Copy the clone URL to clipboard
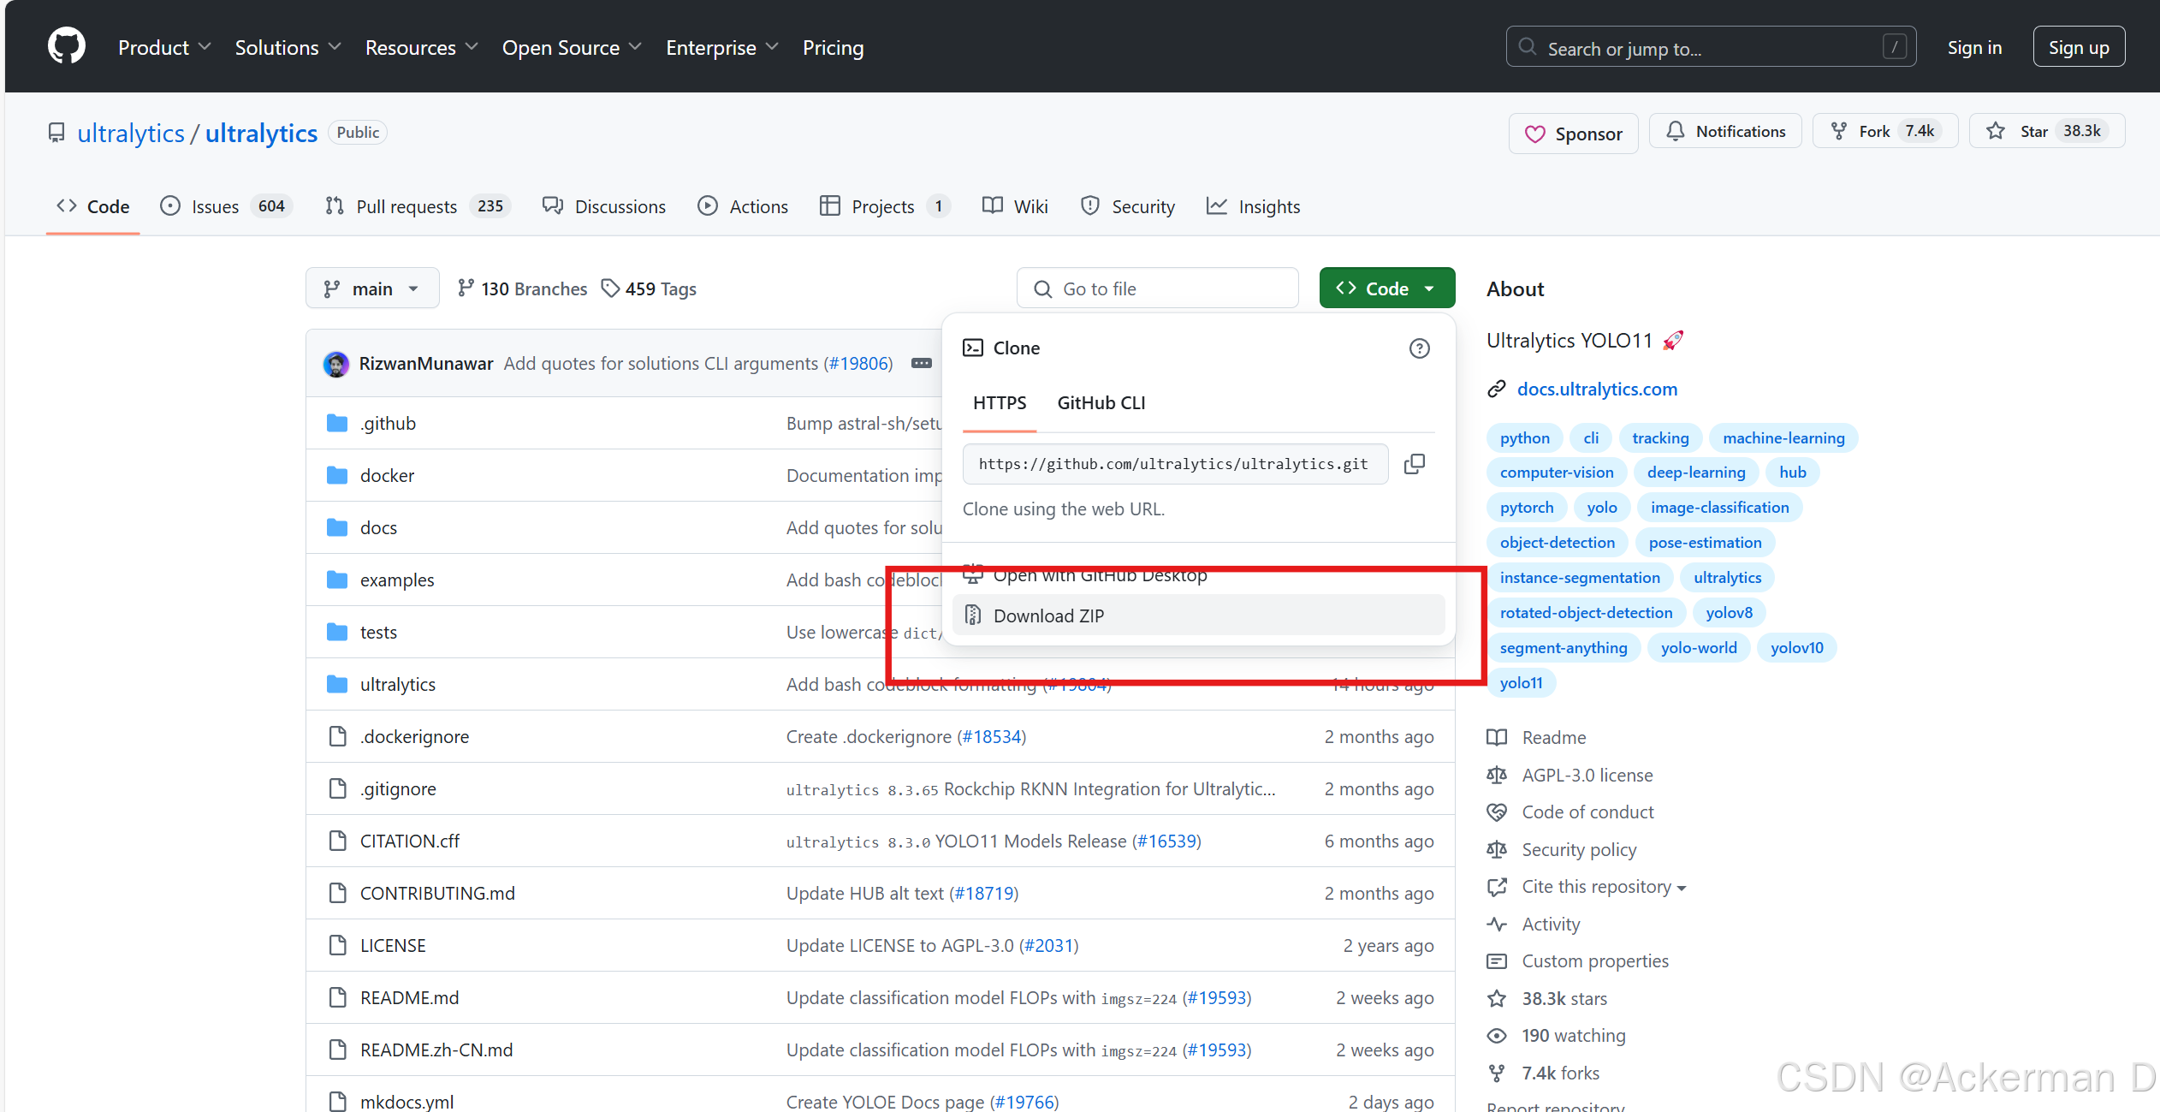 pos(1415,464)
